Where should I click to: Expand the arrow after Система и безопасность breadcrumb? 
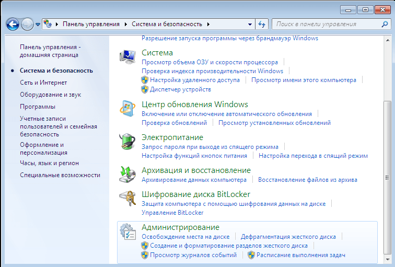208,24
